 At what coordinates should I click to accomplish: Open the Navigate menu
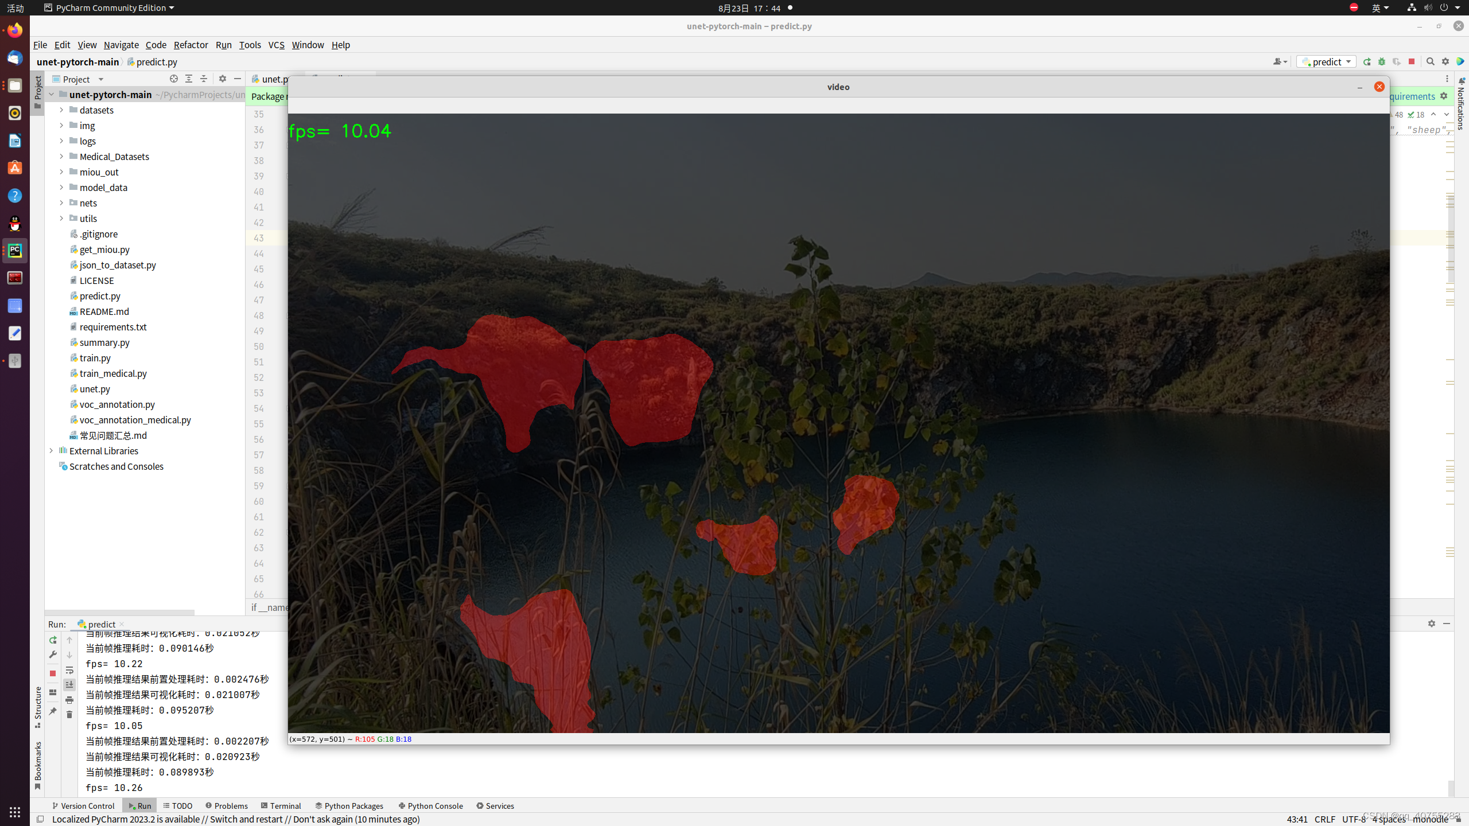(121, 45)
